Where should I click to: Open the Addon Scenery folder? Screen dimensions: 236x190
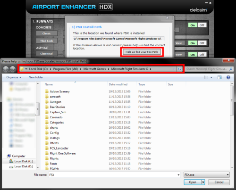pos(59,91)
